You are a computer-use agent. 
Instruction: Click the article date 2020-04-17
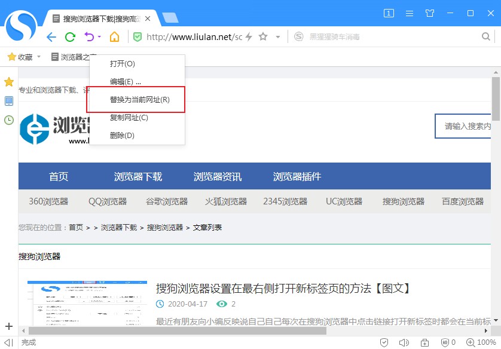188,304
